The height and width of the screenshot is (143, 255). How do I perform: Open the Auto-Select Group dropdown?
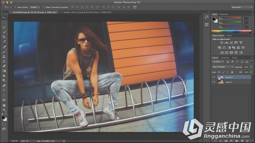pos(35,7)
